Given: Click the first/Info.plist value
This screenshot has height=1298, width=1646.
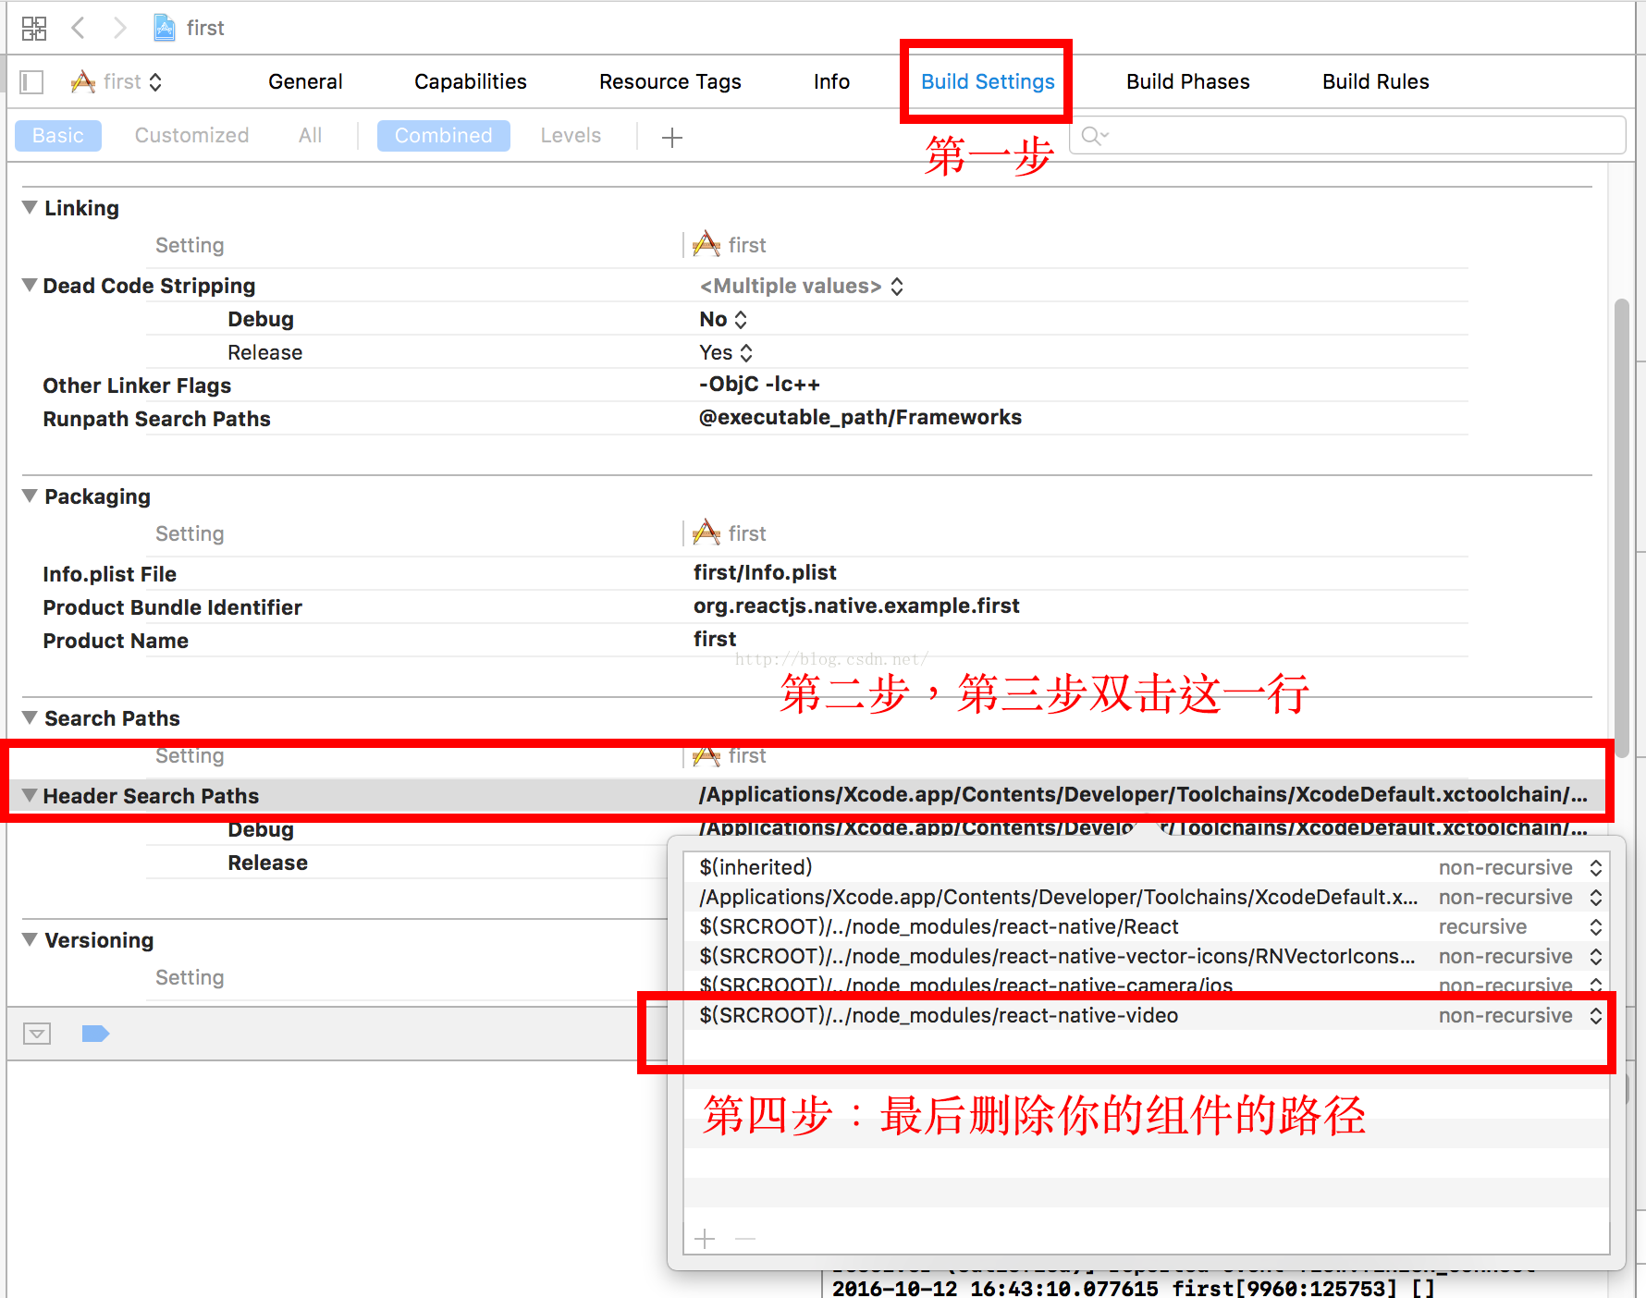Looking at the screenshot, I should 765,573.
